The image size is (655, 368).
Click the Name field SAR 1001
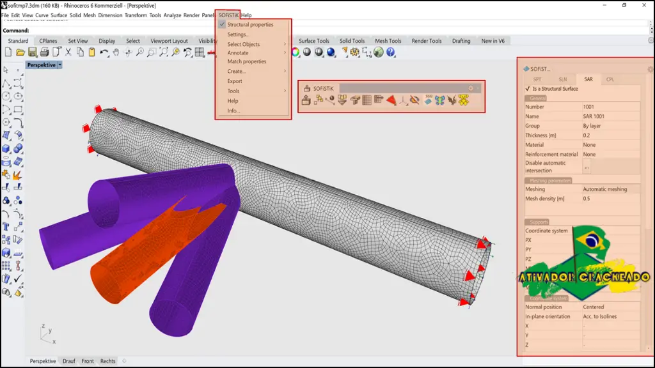point(611,116)
